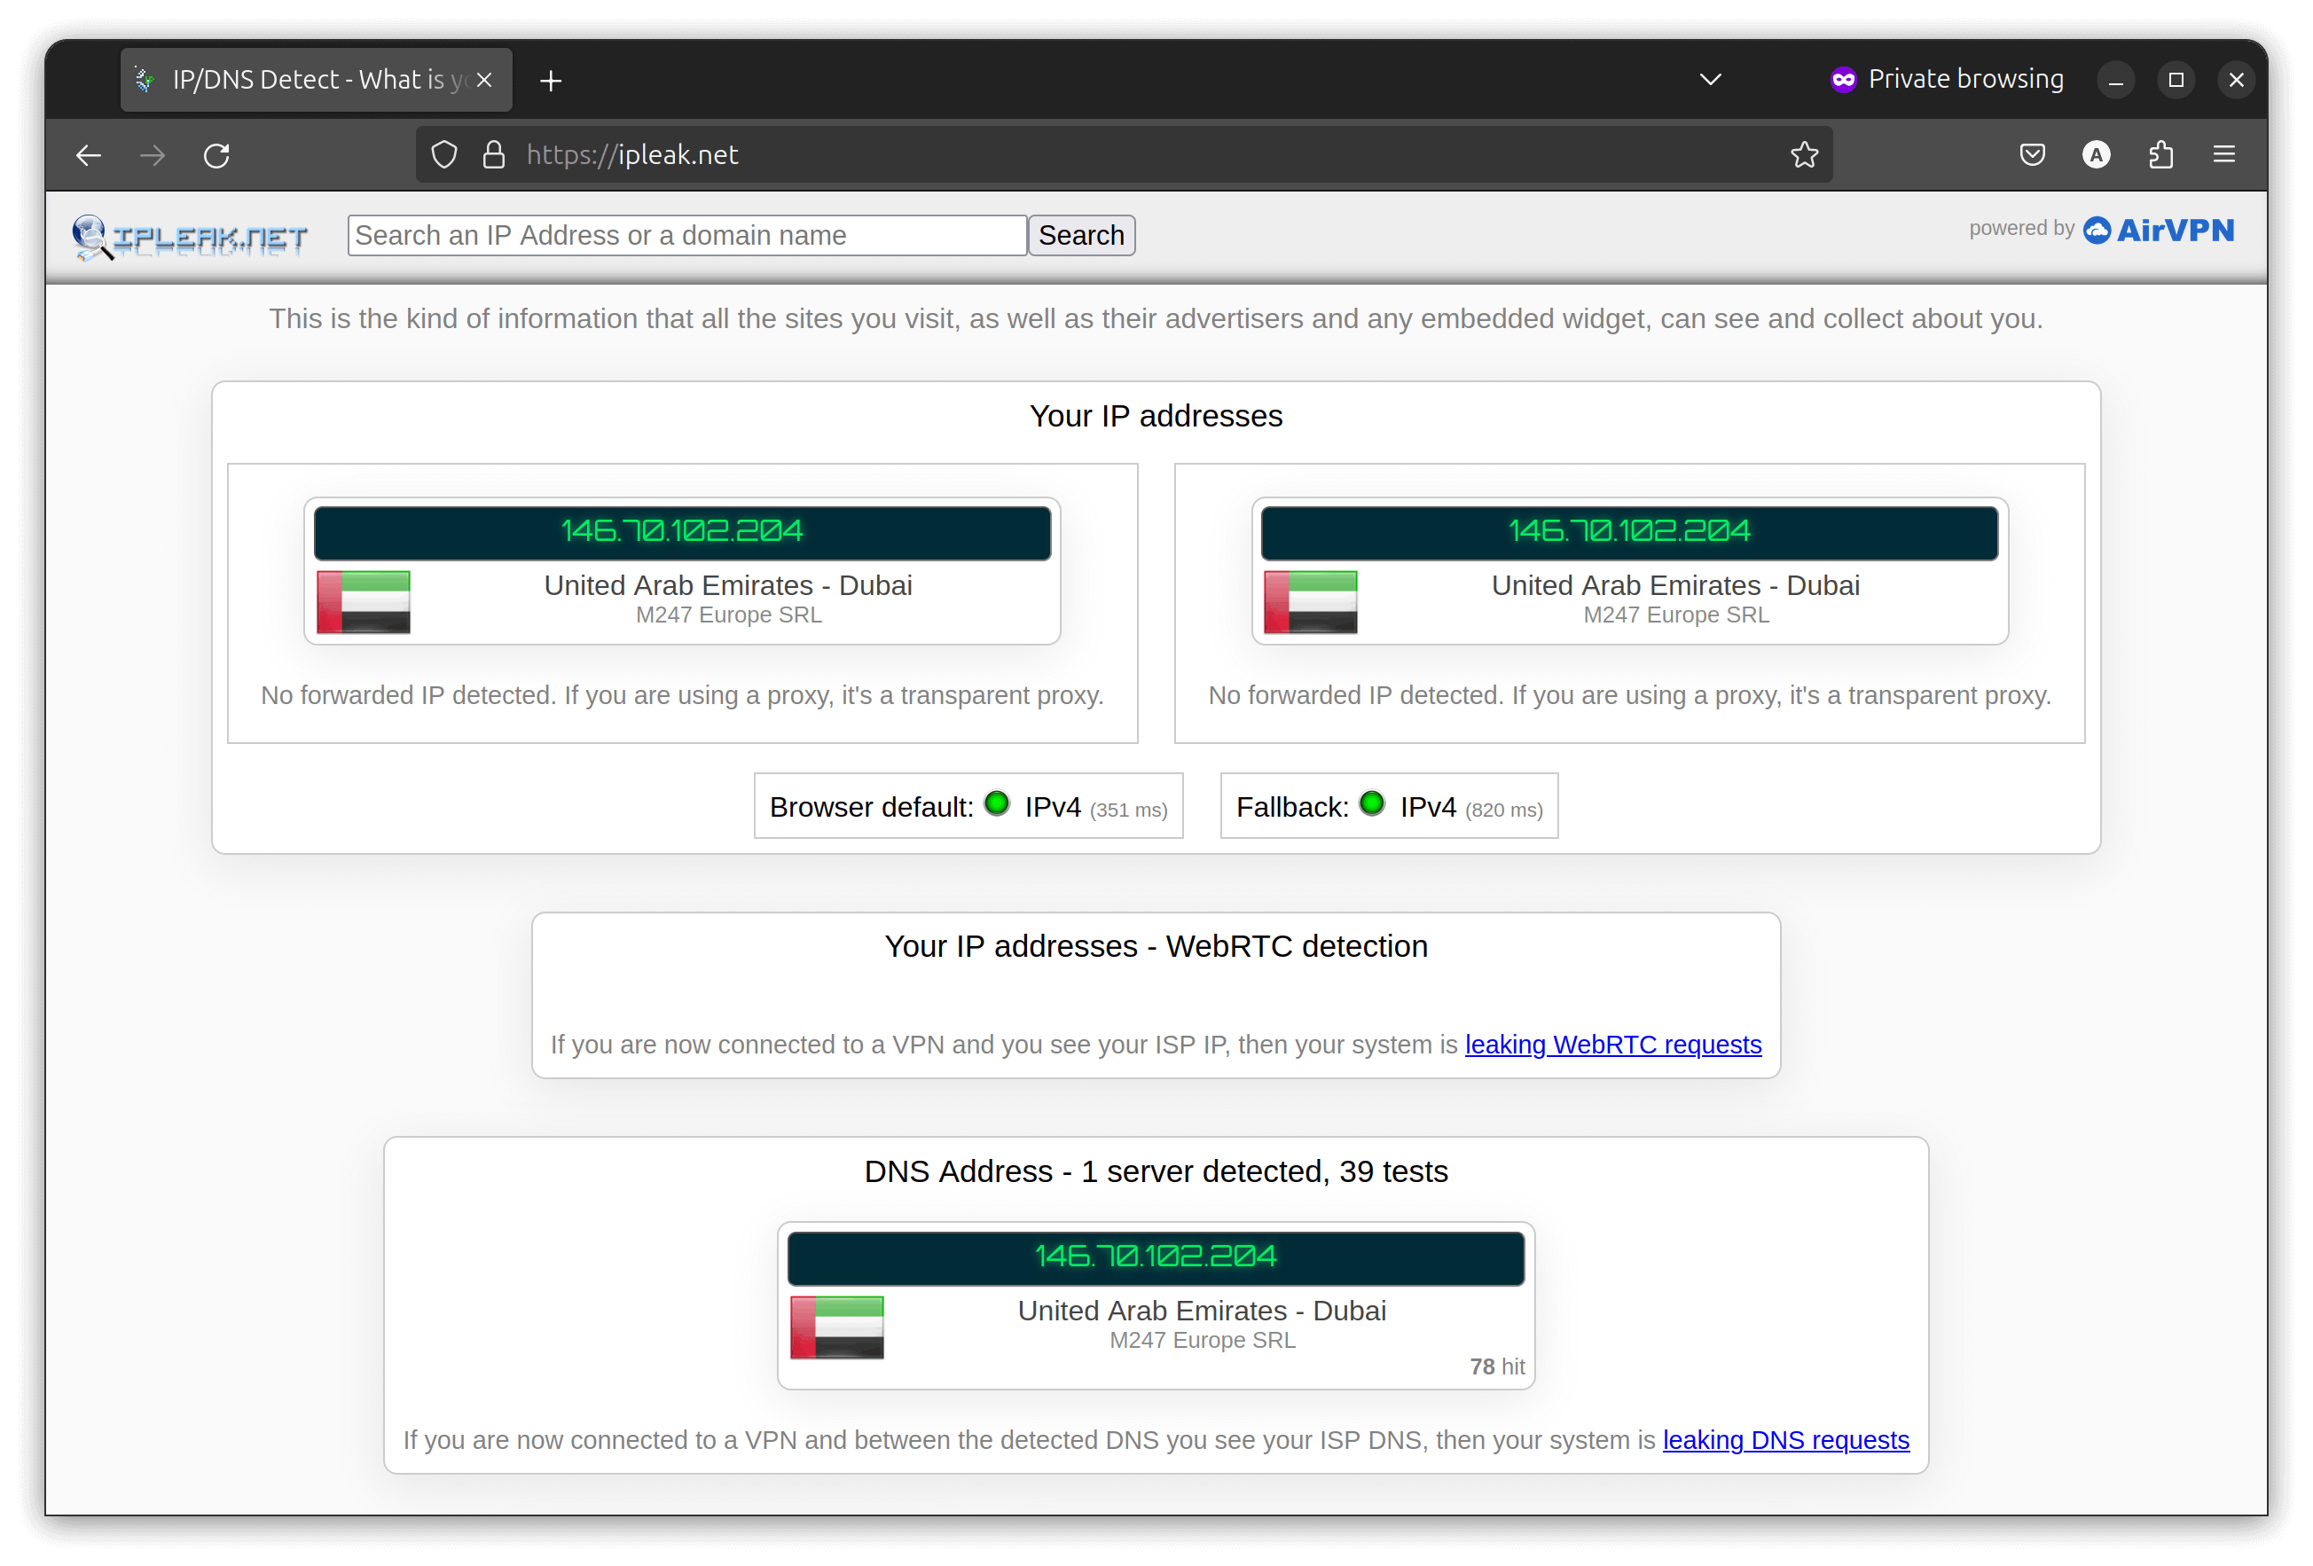Viewport: 2313px width, 1566px height.
Task: Click the AirVPN logo
Action: tap(2158, 230)
